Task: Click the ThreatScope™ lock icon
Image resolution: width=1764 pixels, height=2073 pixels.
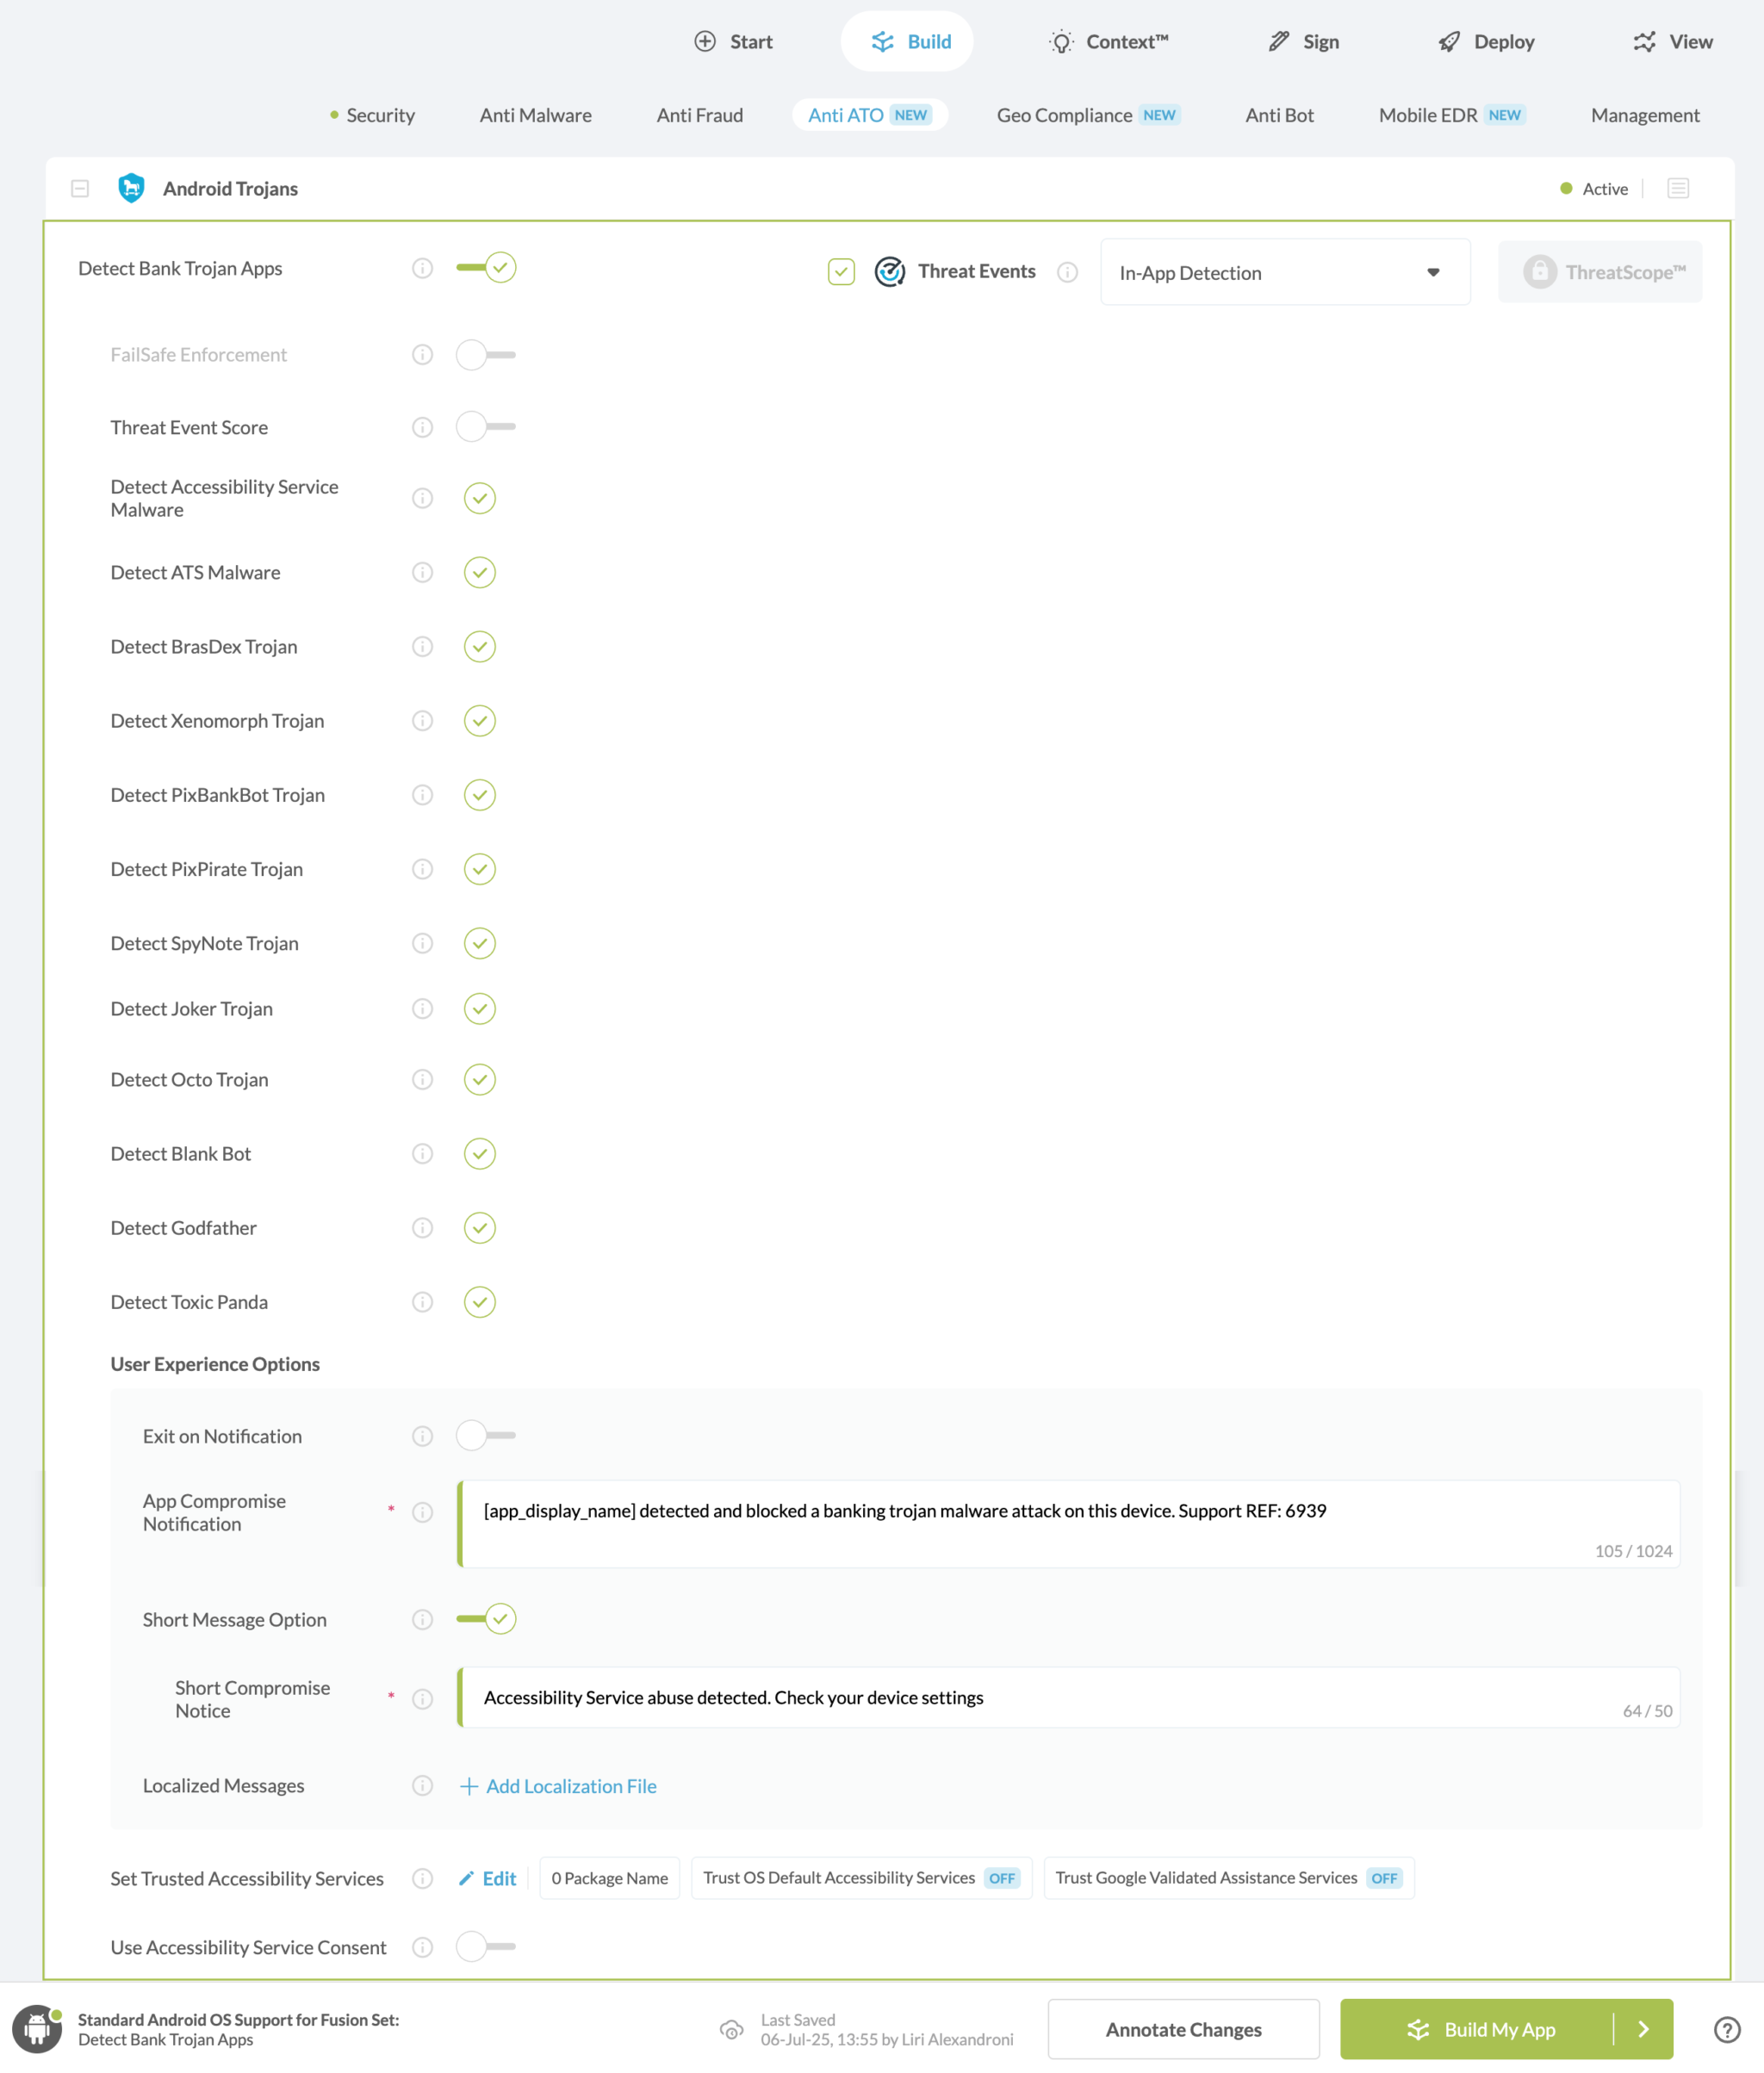Action: point(1538,271)
